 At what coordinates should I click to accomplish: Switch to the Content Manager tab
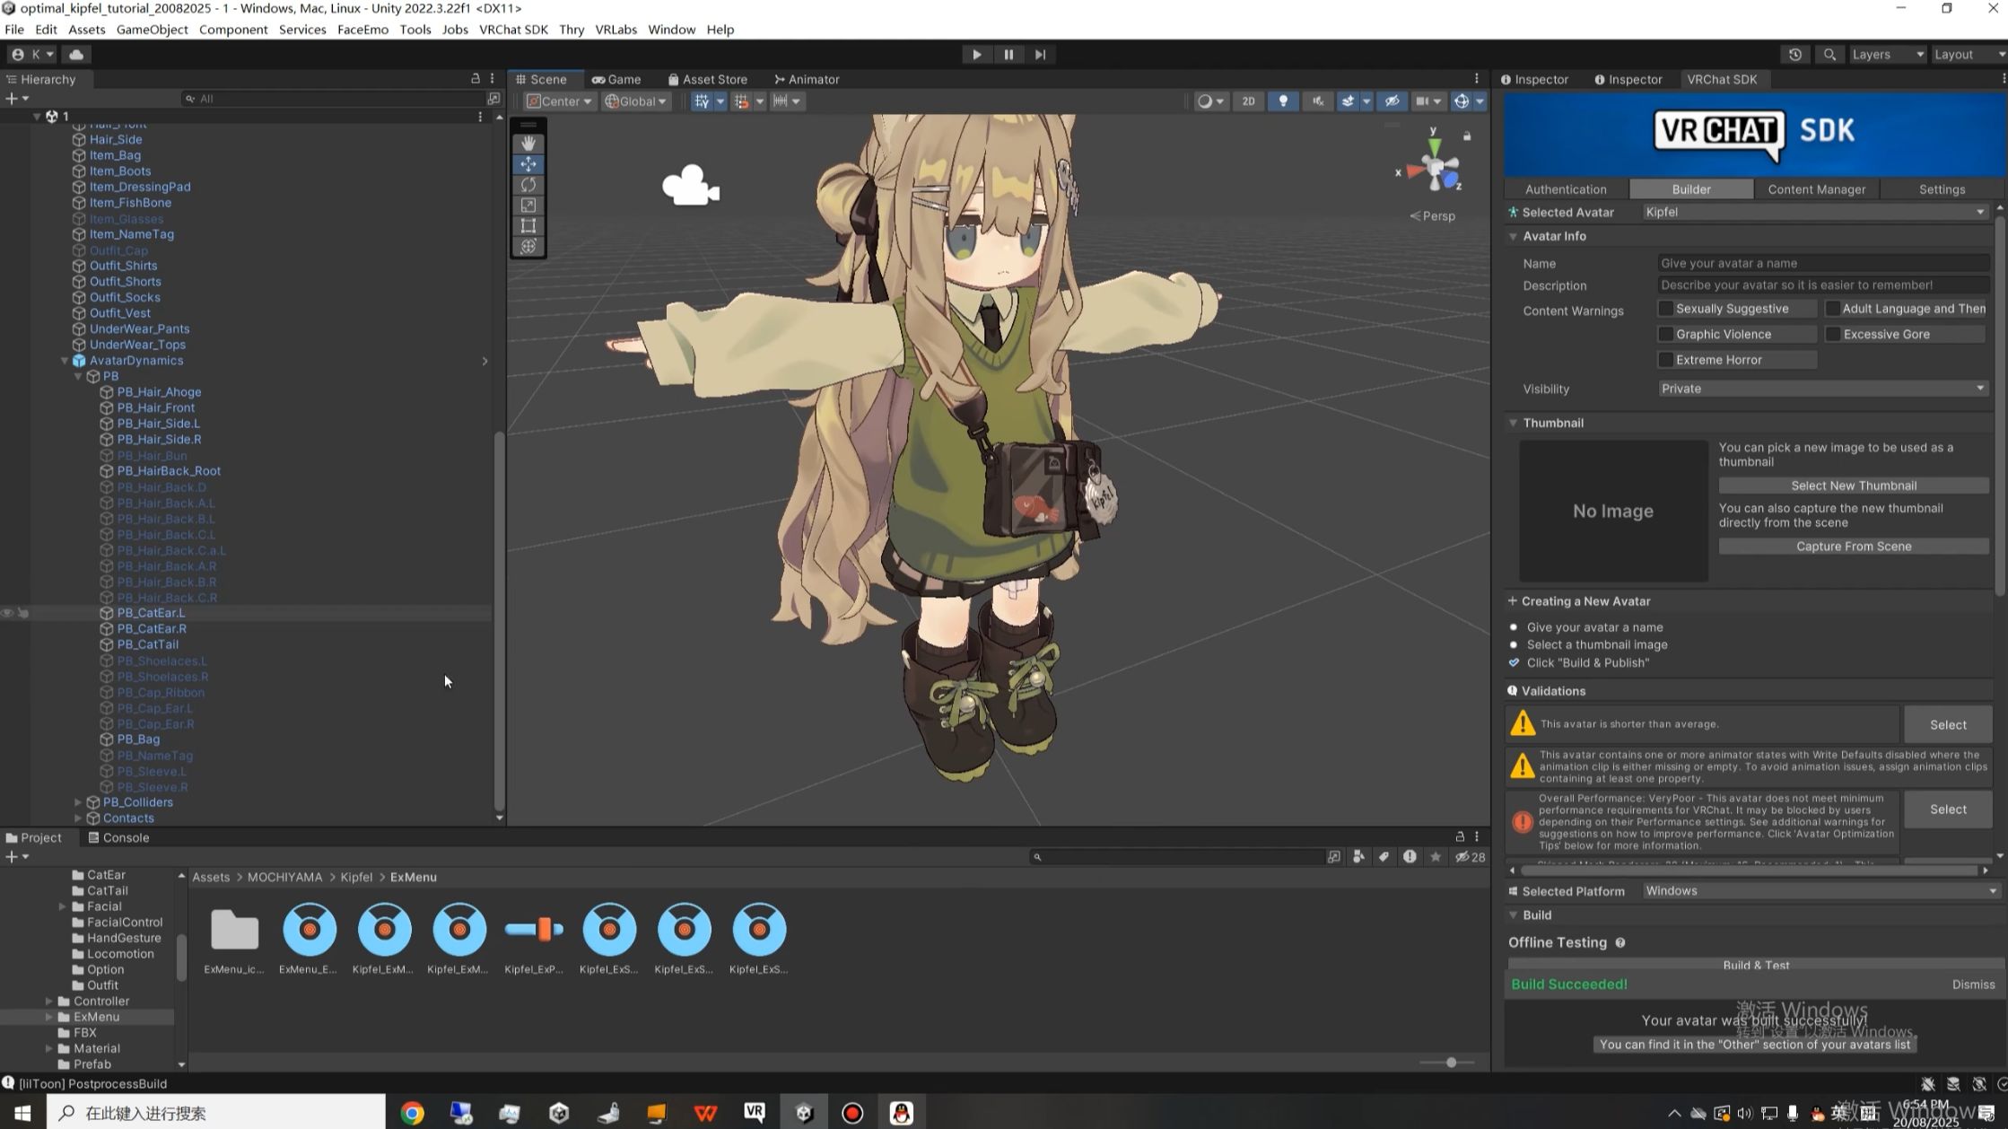1816,189
